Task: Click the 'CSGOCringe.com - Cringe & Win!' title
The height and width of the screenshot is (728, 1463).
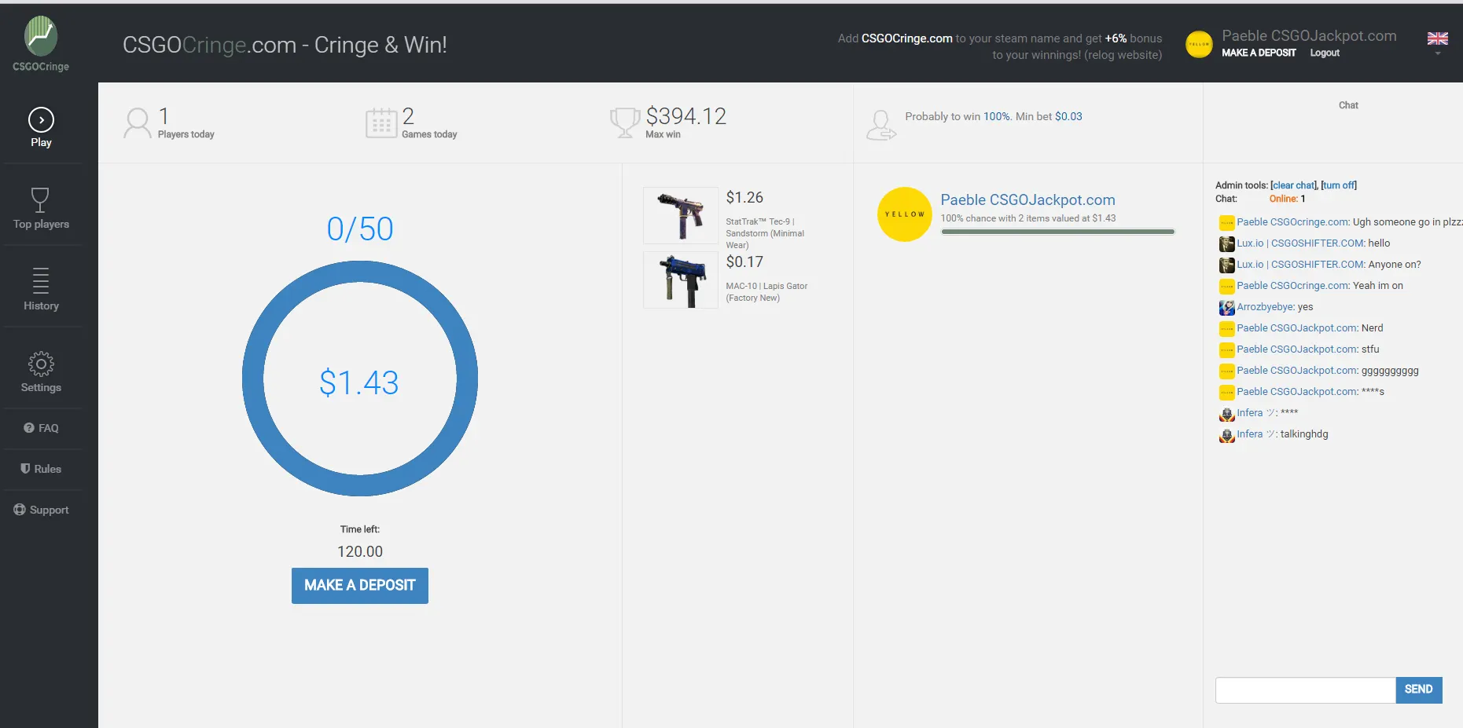Action: click(285, 45)
